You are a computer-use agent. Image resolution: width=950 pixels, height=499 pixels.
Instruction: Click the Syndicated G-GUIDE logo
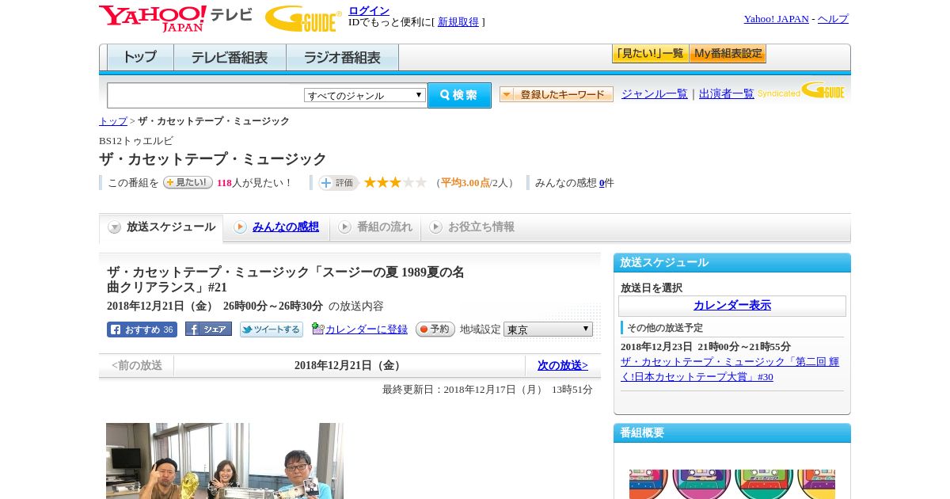click(801, 90)
